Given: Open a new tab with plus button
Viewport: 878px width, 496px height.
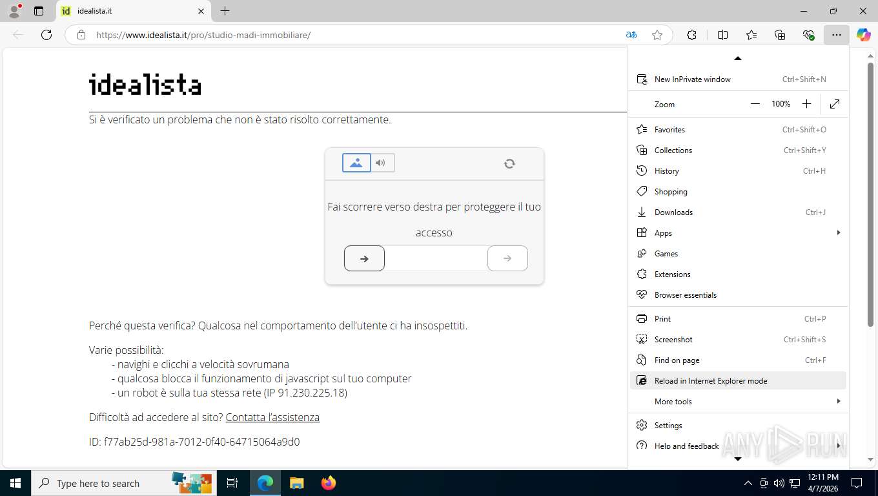Looking at the screenshot, I should coord(225,11).
